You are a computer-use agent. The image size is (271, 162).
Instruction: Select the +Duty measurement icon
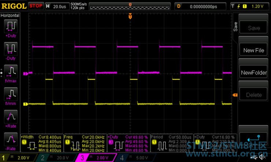point(11,26)
